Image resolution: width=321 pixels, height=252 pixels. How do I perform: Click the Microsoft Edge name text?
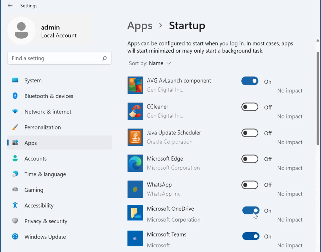[165, 159]
